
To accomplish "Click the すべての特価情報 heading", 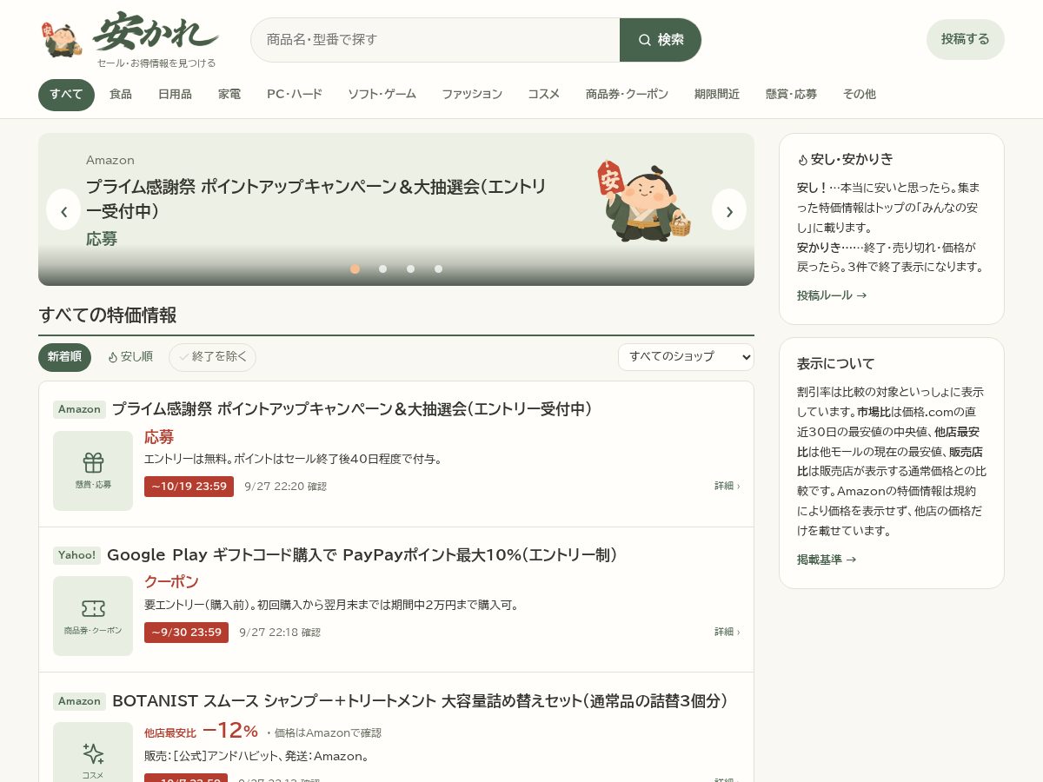I will tap(108, 315).
